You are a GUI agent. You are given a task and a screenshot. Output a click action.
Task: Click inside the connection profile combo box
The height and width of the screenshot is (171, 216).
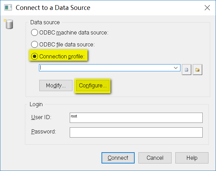point(106,68)
